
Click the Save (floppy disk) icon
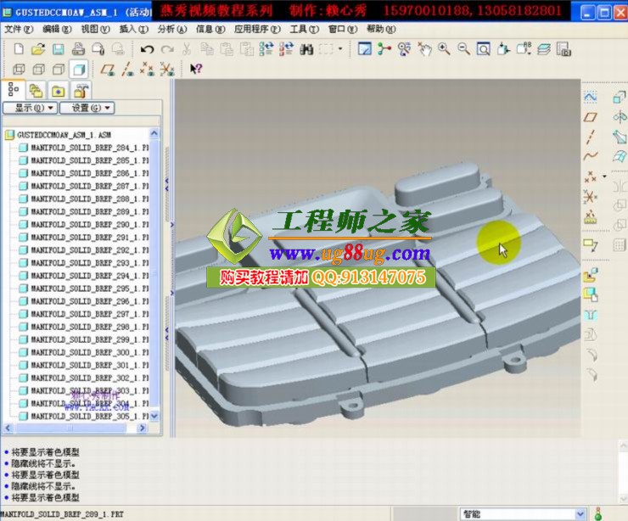59,49
